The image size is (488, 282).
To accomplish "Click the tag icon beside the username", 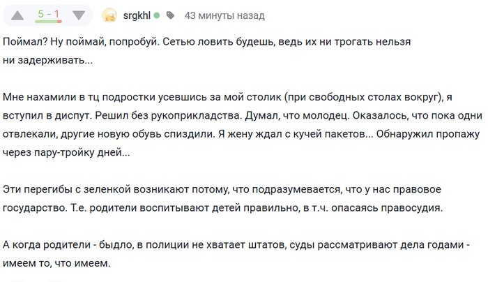I will (x=170, y=15).
